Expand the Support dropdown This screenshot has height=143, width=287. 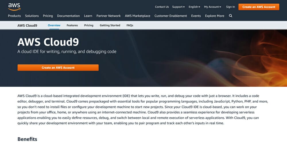click(178, 7)
